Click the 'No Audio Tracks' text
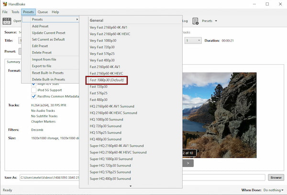 [x=43, y=111]
